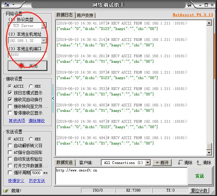Click the 150/0 status bar cell
This screenshot has width=217, height=196.
(98, 191)
